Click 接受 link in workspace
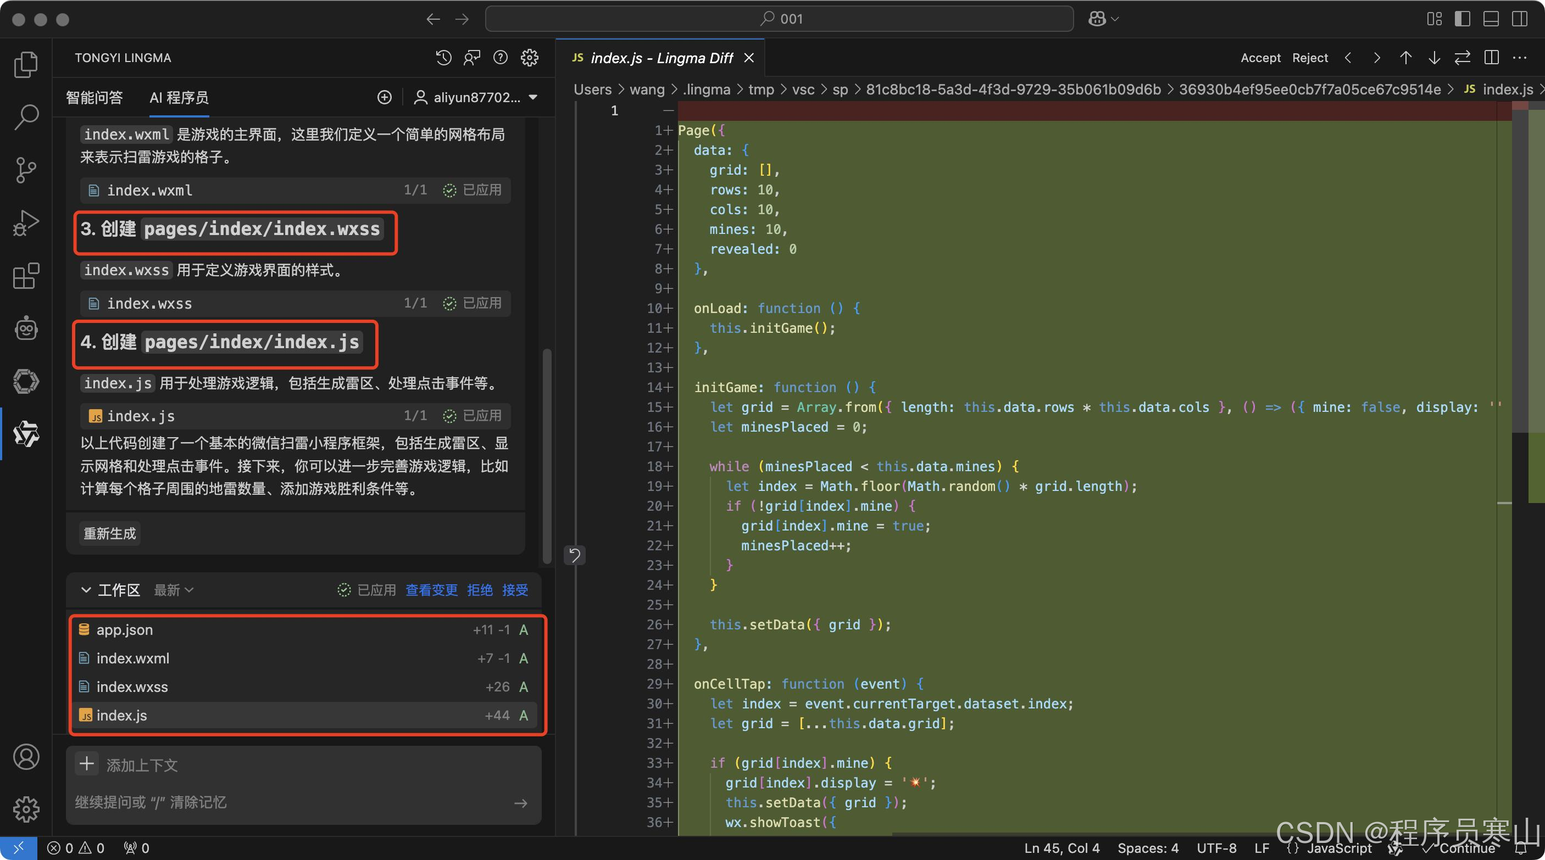The image size is (1545, 860). [x=515, y=590]
